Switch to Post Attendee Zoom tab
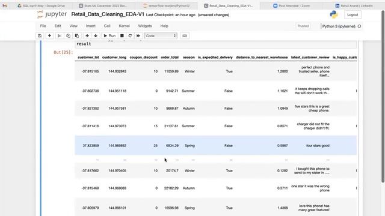385x216 pixels. point(292,5)
